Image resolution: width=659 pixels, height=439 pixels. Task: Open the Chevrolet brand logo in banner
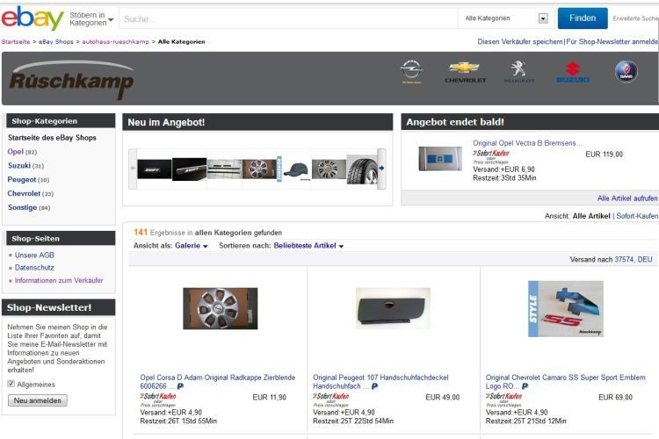coord(465,72)
